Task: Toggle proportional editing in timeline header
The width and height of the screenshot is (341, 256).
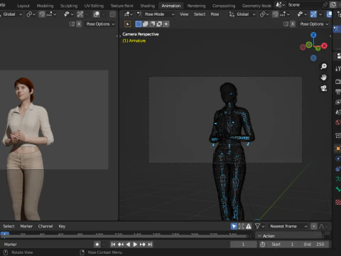Action: pos(314,226)
